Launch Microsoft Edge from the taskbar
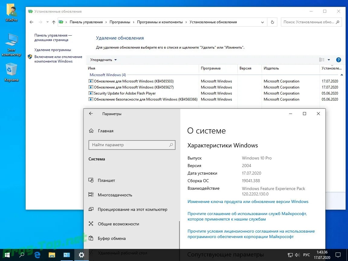 point(37,255)
